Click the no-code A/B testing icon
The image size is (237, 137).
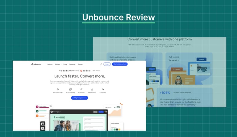coord(70,89)
